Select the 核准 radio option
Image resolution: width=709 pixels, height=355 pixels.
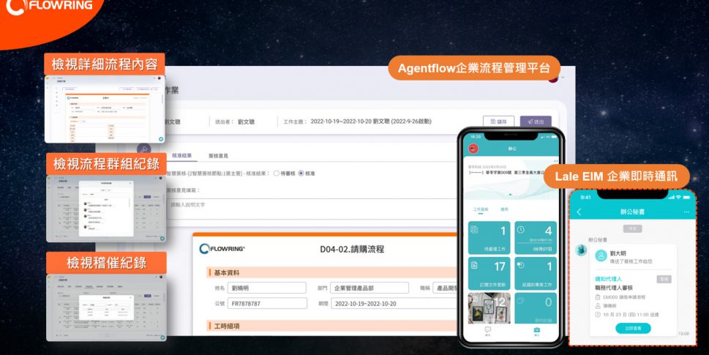coord(301,173)
